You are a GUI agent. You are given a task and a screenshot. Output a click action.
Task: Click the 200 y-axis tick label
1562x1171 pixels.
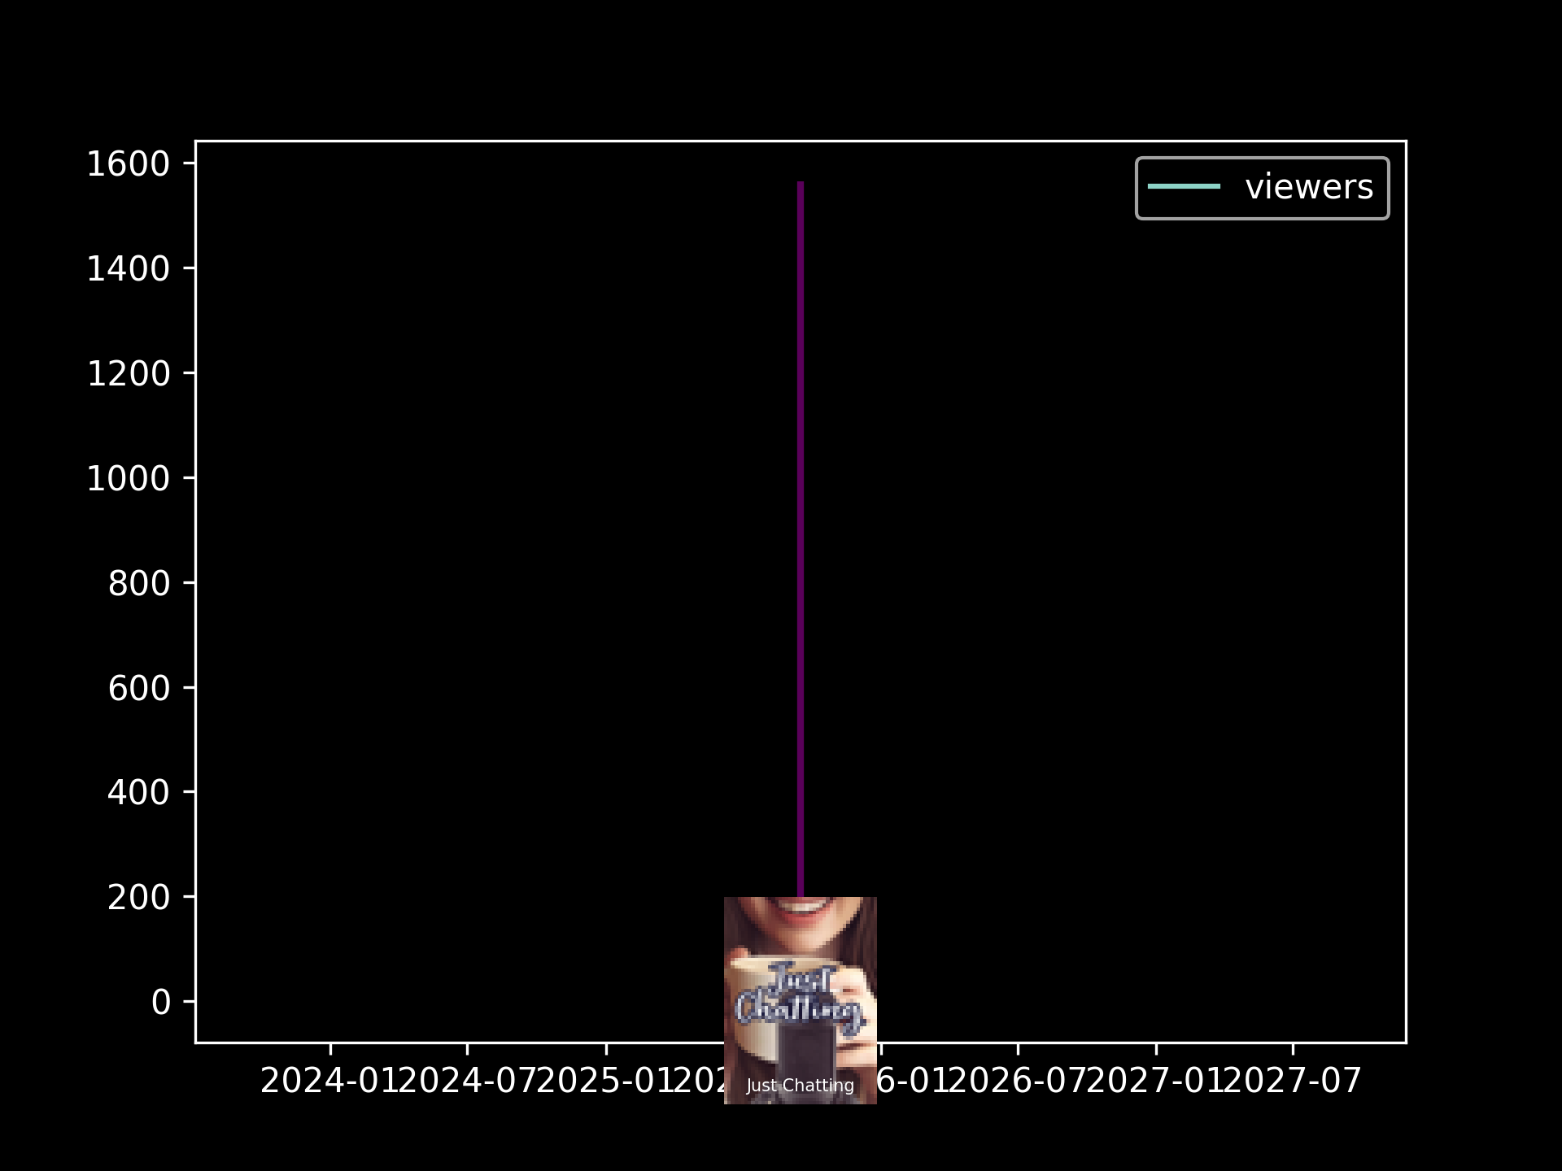(139, 898)
